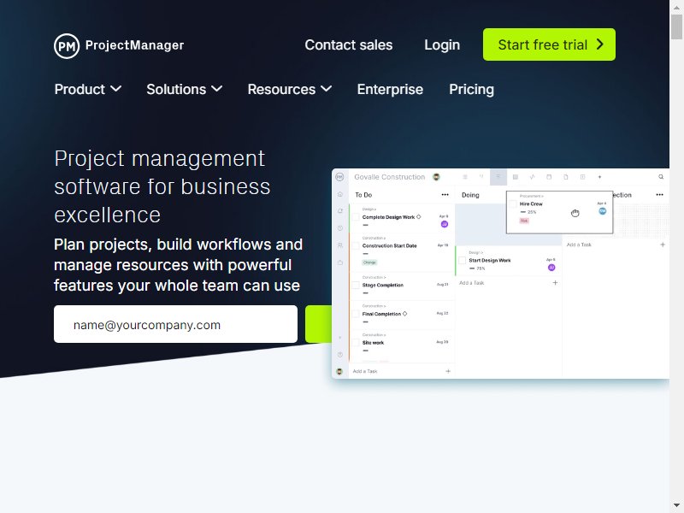Screen dimensions: 684x513
Task: Click the page scrollbar thumb
Action: tap(677, 27)
